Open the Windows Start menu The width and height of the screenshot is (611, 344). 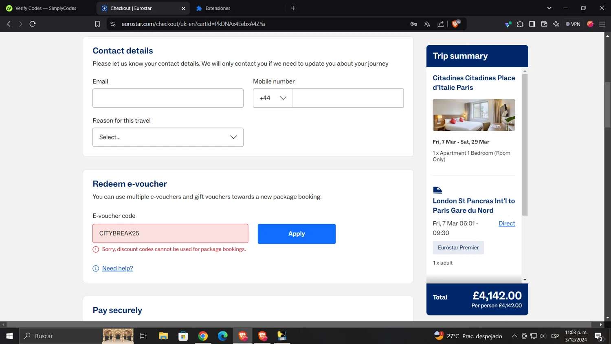9,336
